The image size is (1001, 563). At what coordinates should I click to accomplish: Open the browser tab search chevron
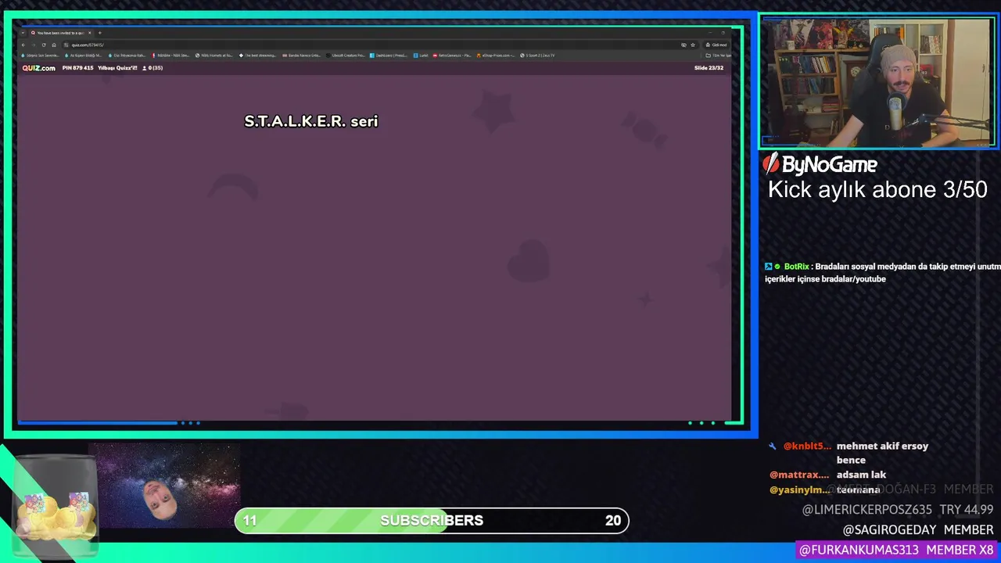click(x=23, y=33)
